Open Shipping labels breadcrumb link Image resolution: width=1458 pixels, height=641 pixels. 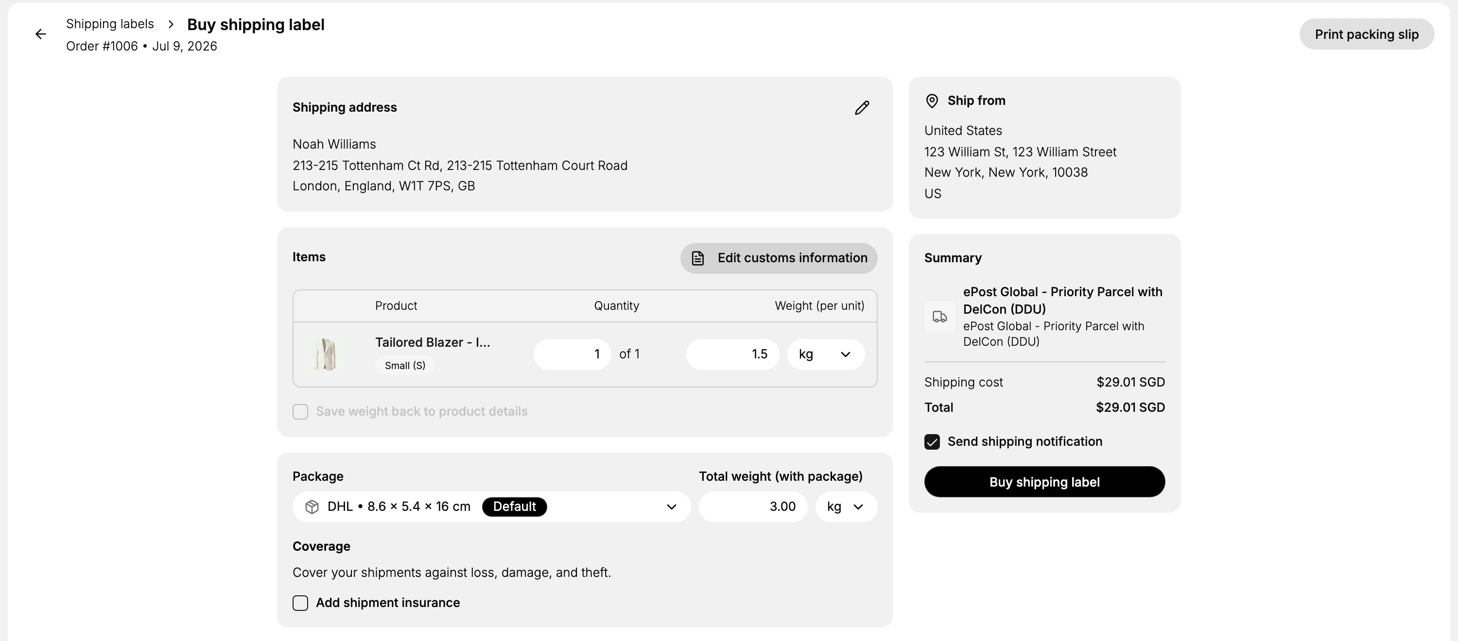coord(110,24)
